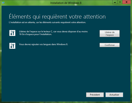Refresh the list with Actualiser
Image resolution: width=132 pixels, height=103 pixels.
pos(114,95)
